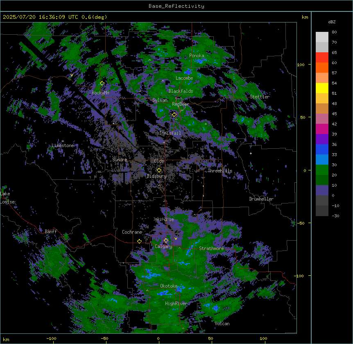Select the red swatch in dBZ legend
Viewport: 353px width, 344px height.
tap(322, 58)
